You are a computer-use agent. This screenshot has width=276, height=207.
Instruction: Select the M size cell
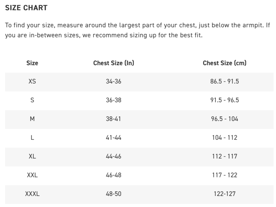click(32, 119)
